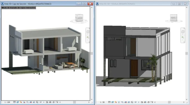Open Temporary View Properties in Caja de Sección view
The height and width of the screenshot is (105, 190).
47,102
